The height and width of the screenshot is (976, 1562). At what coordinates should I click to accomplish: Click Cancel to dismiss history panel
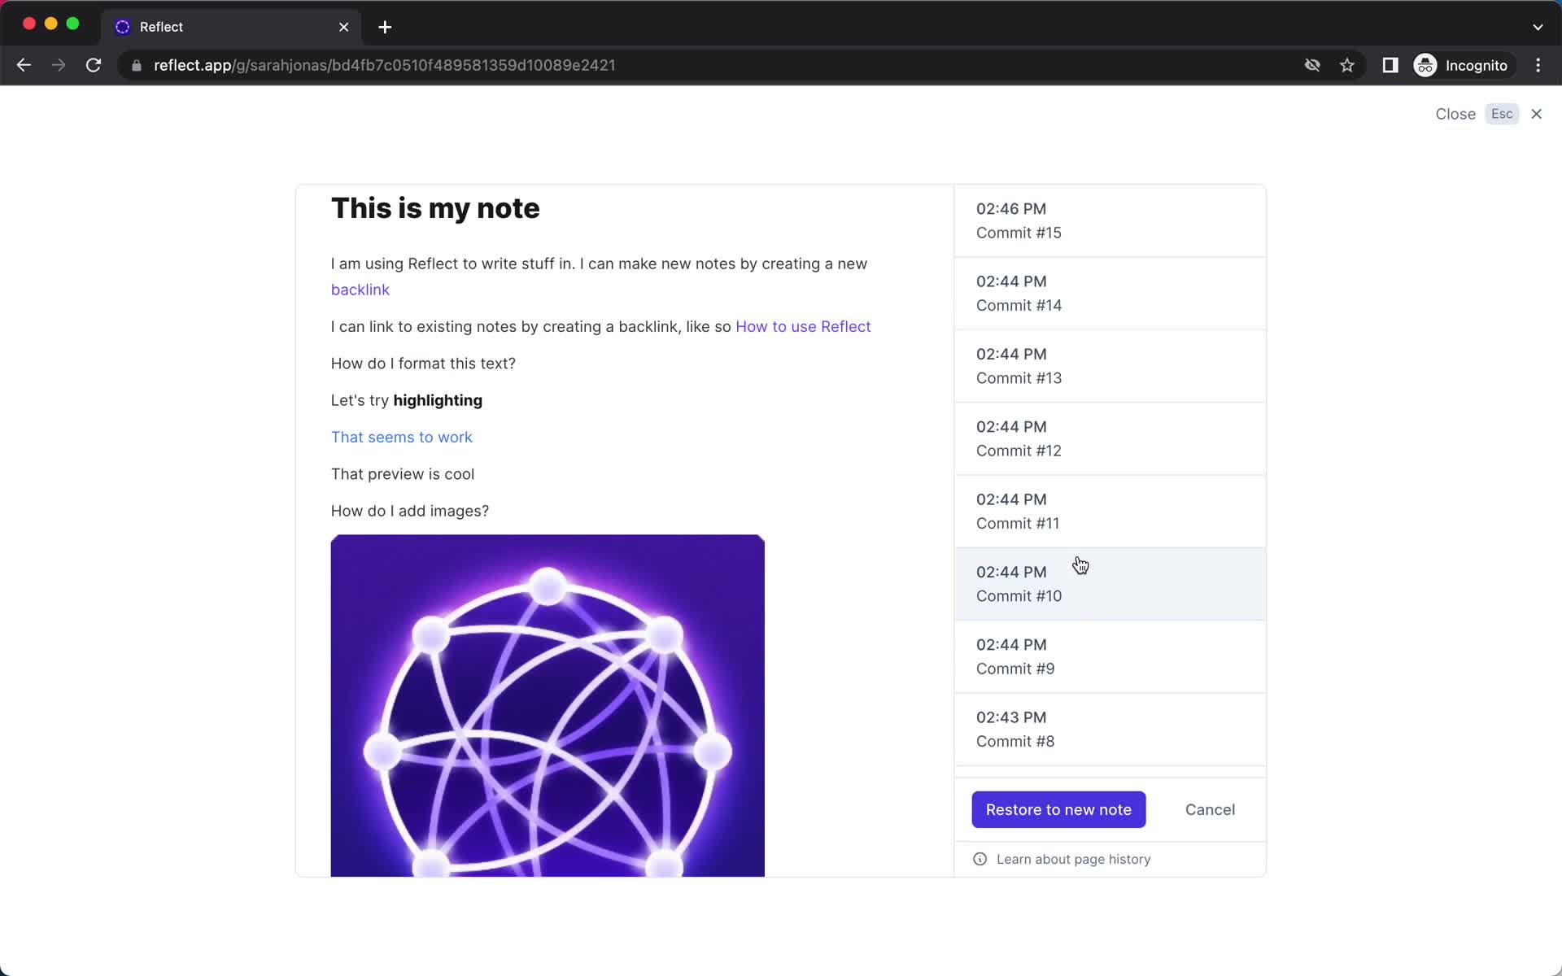click(x=1210, y=808)
